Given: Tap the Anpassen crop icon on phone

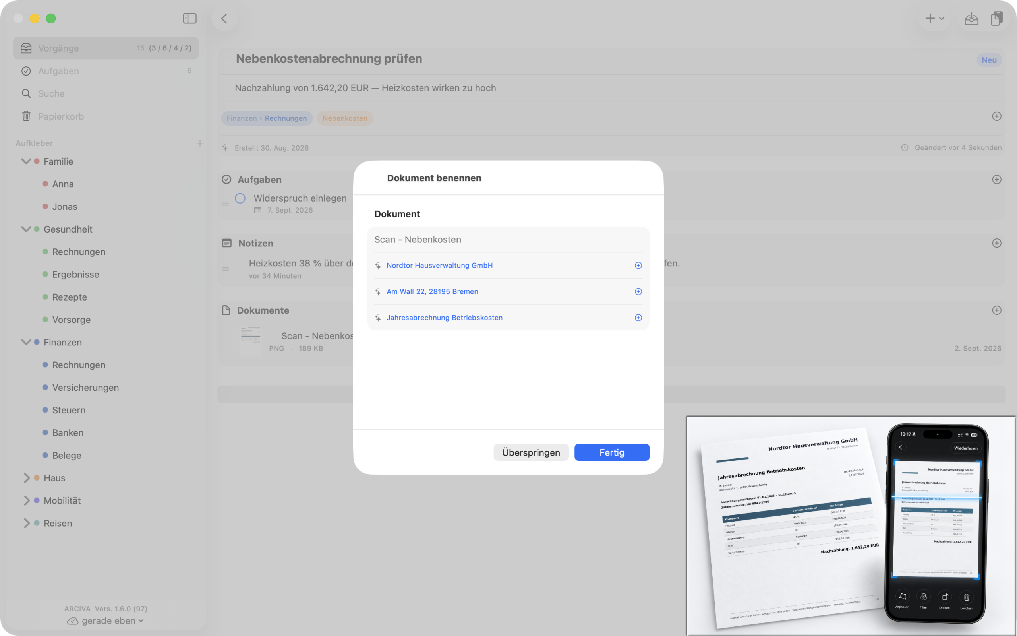Looking at the screenshot, I should 902,597.
